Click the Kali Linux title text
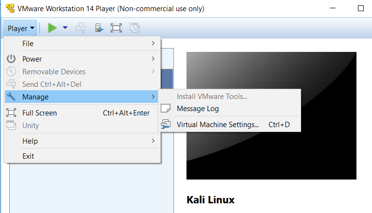The width and height of the screenshot is (372, 213). [x=211, y=200]
